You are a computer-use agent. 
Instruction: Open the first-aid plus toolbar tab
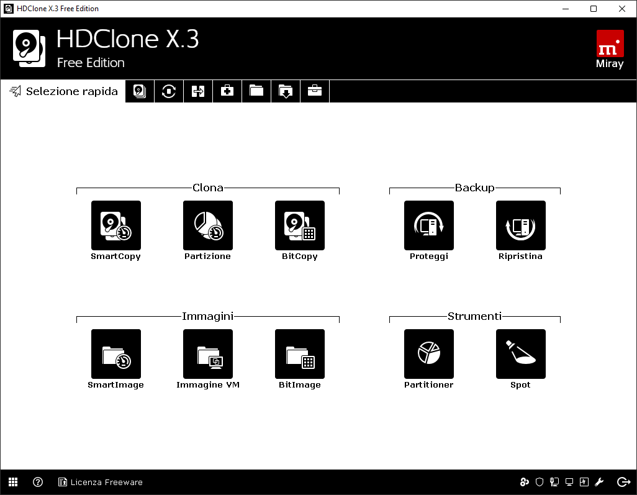point(227,91)
